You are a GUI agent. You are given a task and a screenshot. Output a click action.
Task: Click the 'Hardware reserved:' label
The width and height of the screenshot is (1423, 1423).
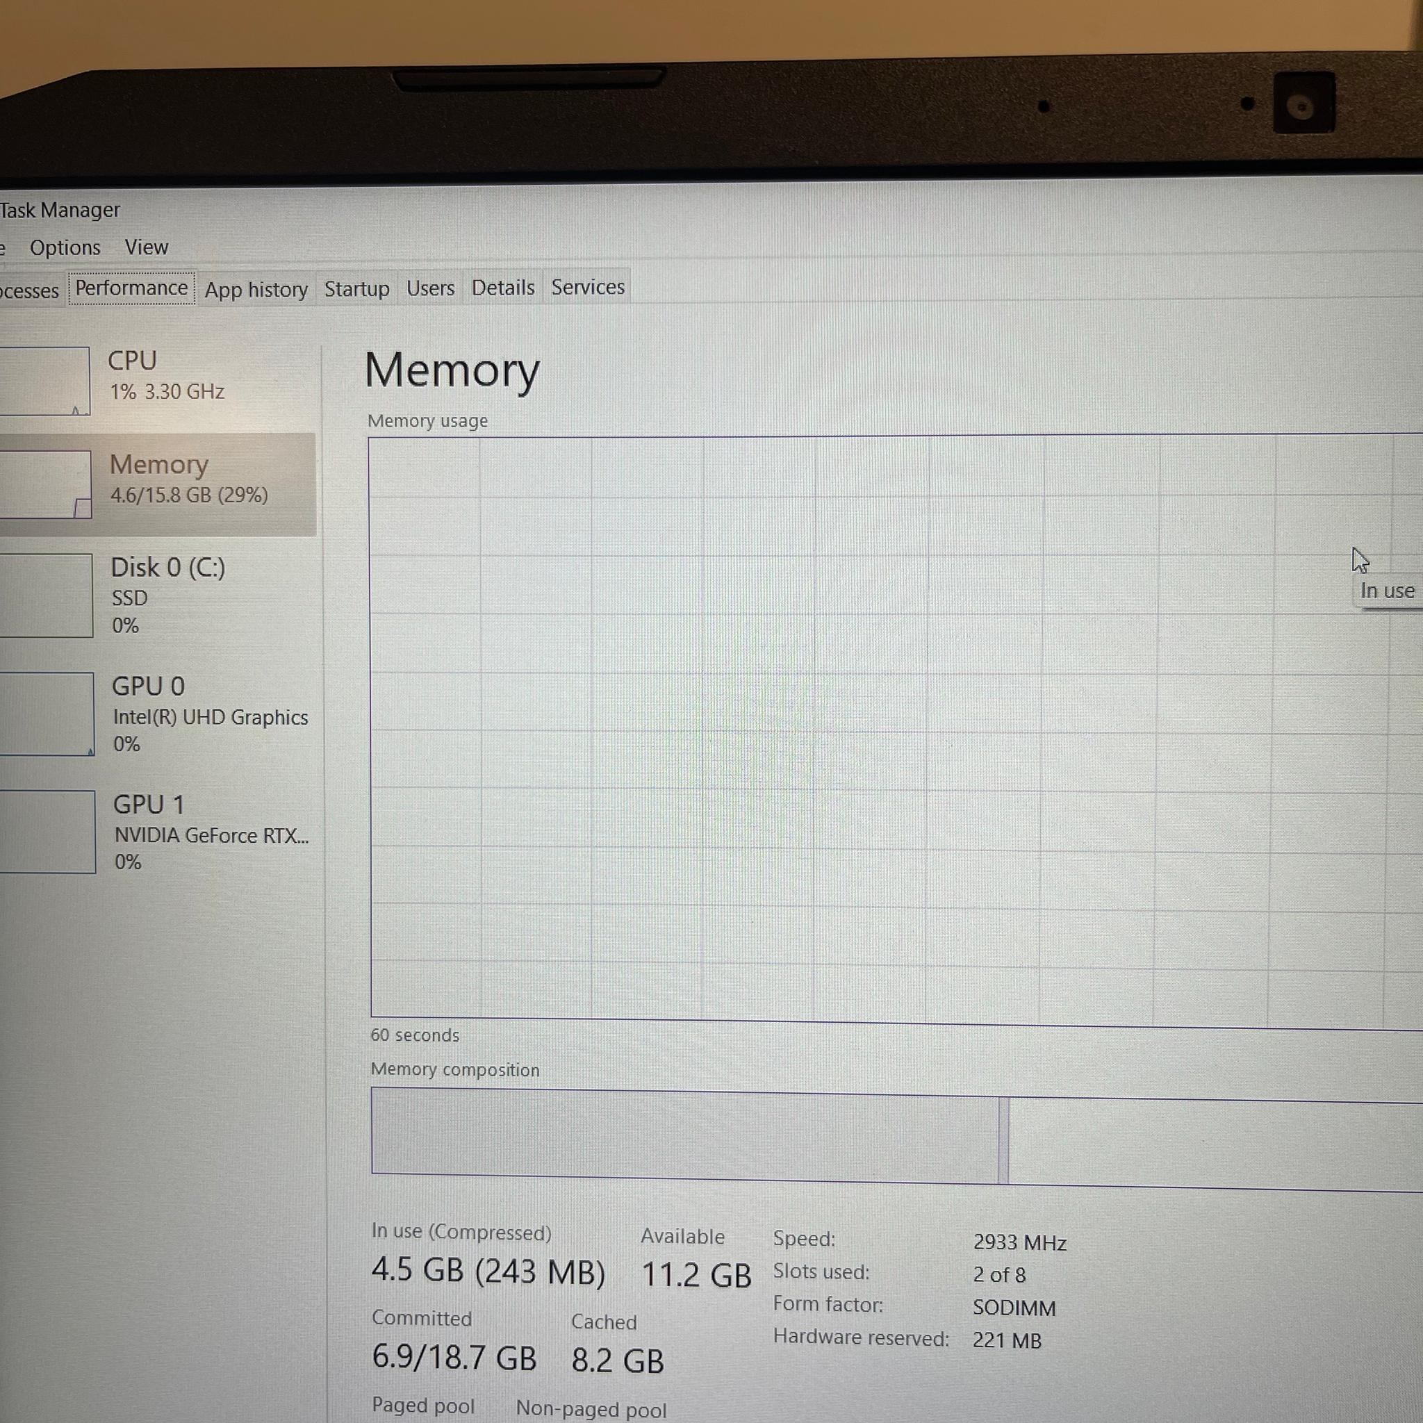point(861,1338)
